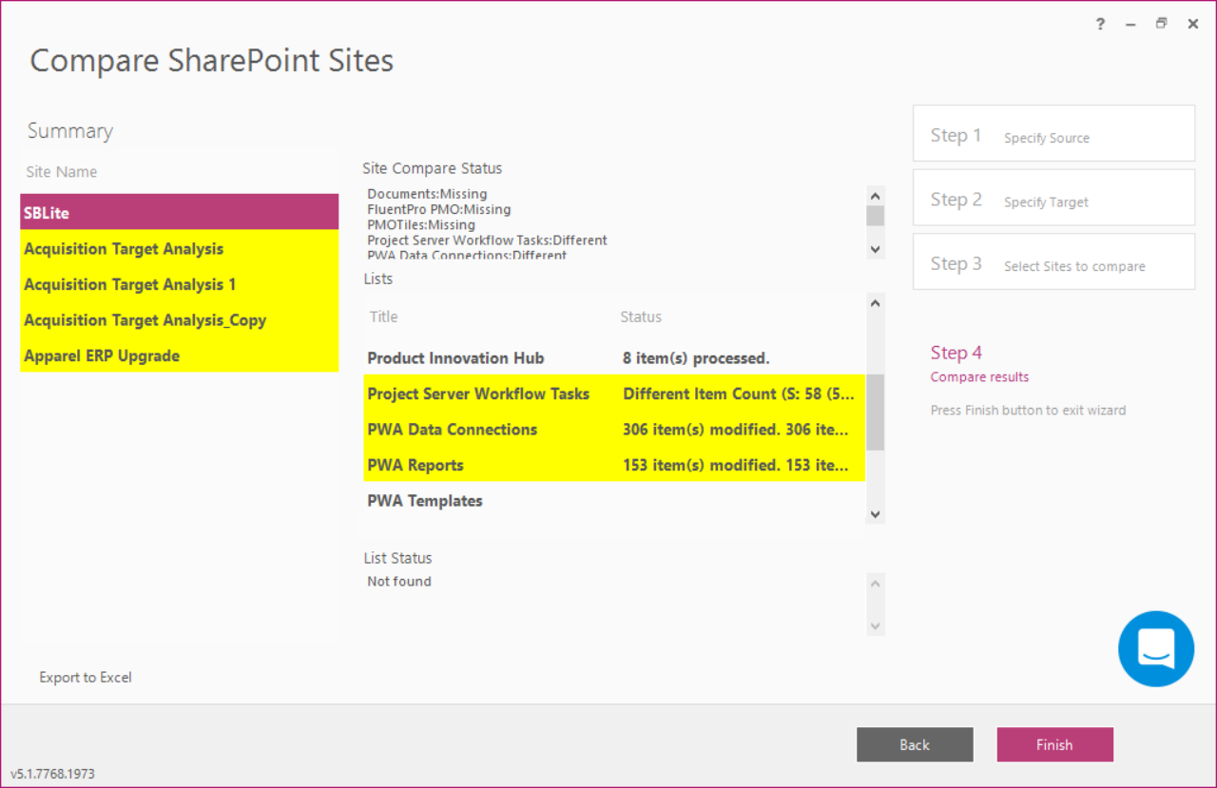Click 'FluentPro PMO:Missing' status line
1217x788 pixels.
pos(438,209)
